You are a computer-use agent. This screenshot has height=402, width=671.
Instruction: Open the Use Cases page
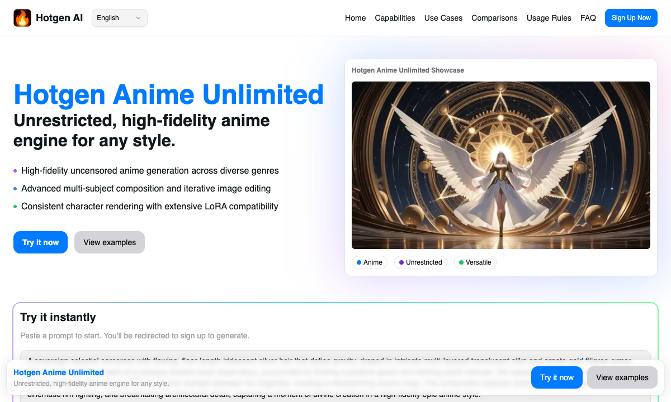click(443, 18)
